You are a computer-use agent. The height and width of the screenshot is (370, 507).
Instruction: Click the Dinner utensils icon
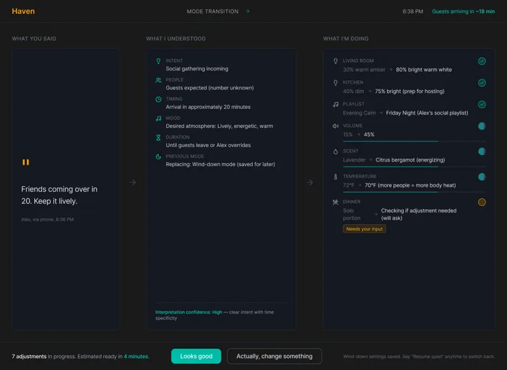[x=336, y=202]
